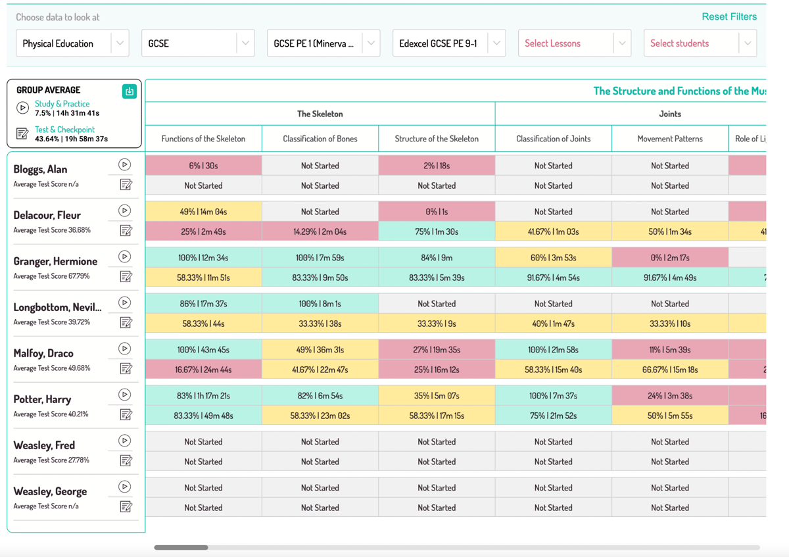789x557 pixels.
Task: Open the GCSE level dropdown
Action: (x=198, y=43)
